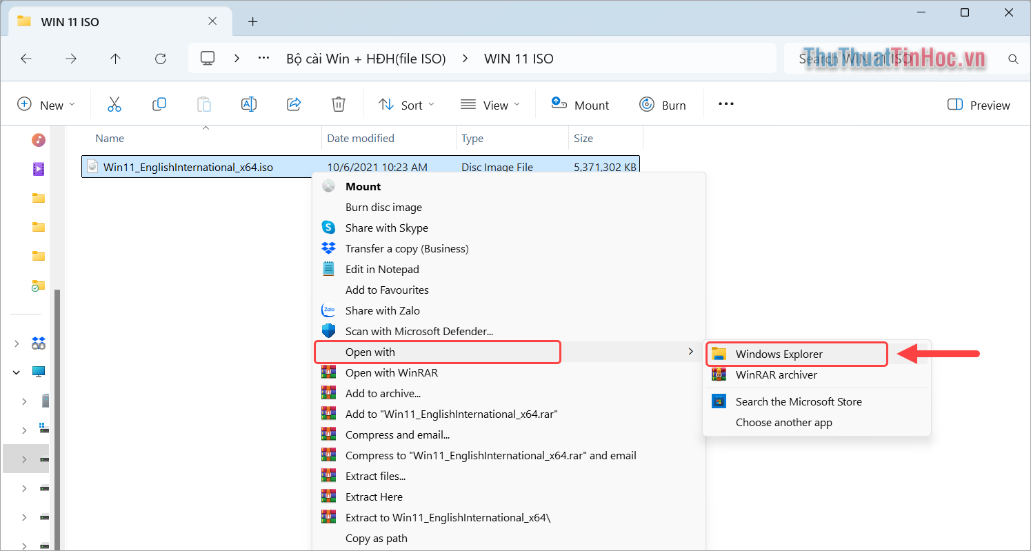Image resolution: width=1031 pixels, height=551 pixels.
Task: Show hidden breadcrumb folders with ellipsis
Action: point(263,58)
